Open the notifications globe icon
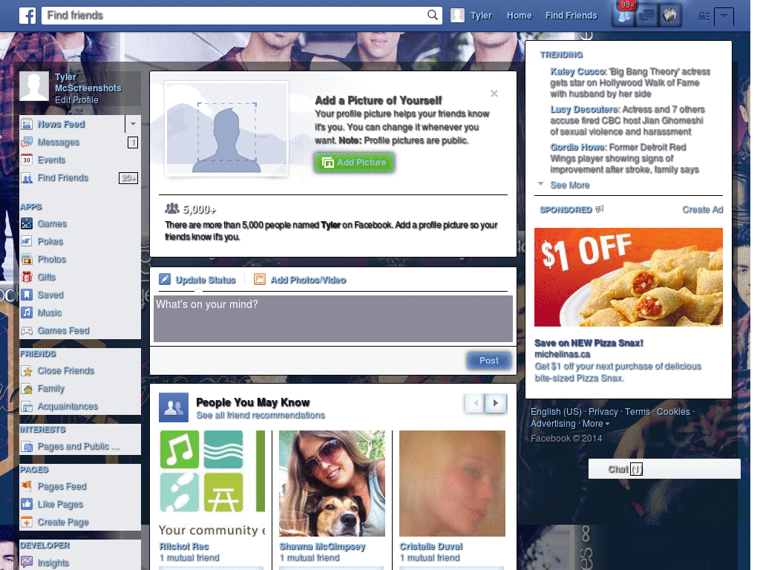This screenshot has height=570, width=760. [670, 16]
